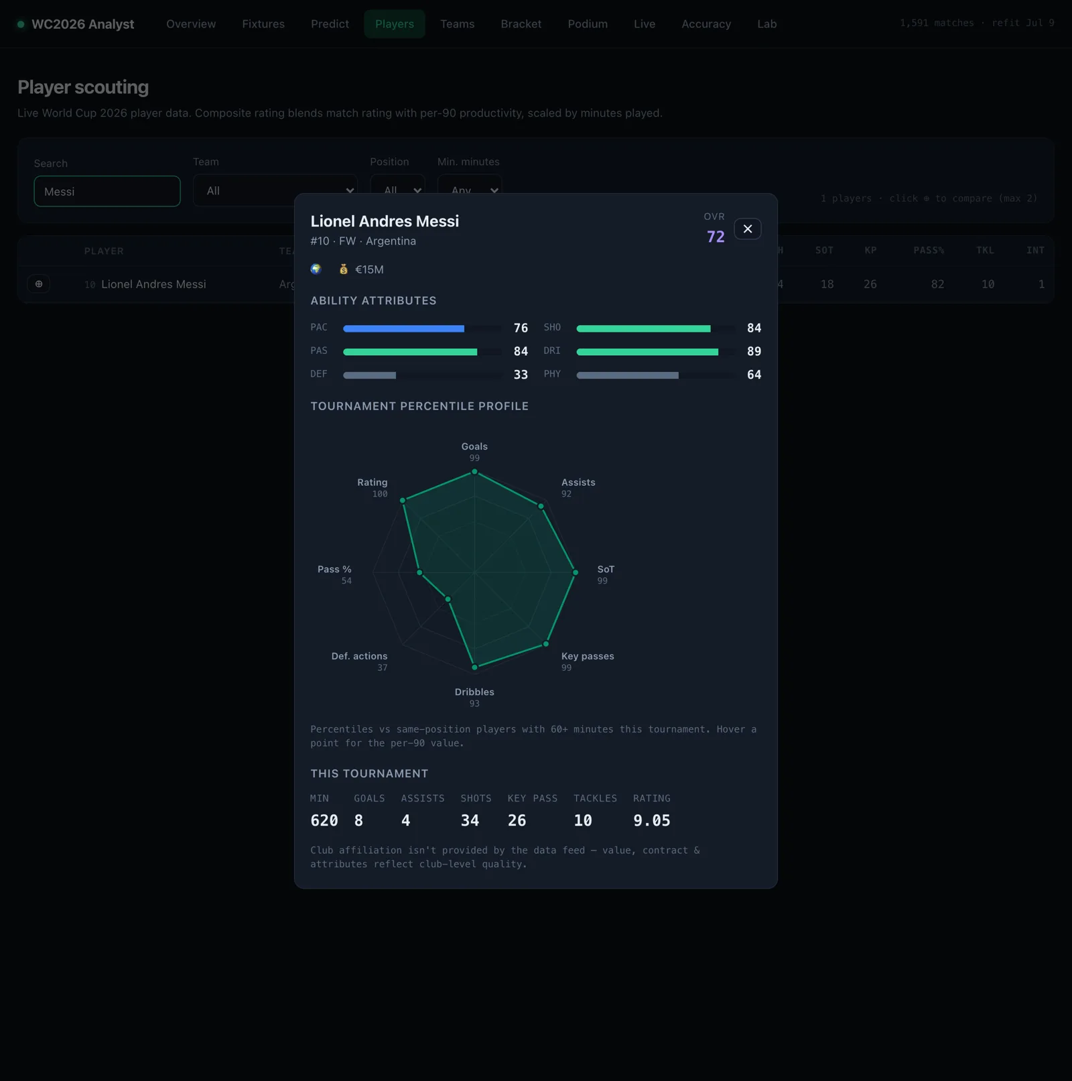Close the Lionel Andres Messi player modal

(x=747, y=229)
